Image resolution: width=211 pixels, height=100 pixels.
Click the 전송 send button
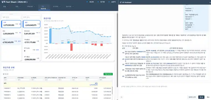click(x=201, y=97)
